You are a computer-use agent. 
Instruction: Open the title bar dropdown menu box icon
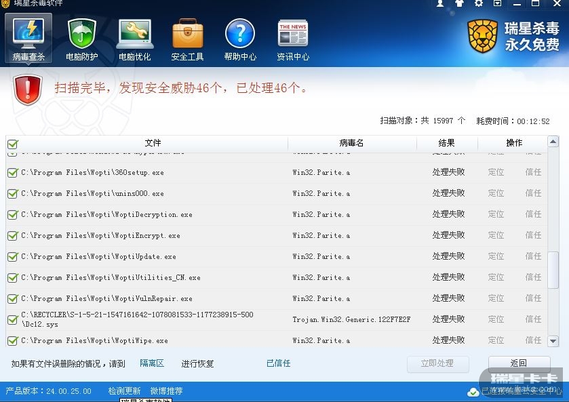pos(498,3)
